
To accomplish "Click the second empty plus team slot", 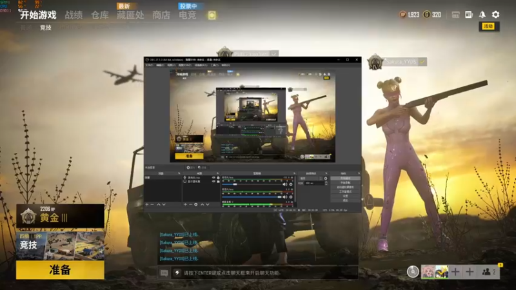I will (x=470, y=272).
